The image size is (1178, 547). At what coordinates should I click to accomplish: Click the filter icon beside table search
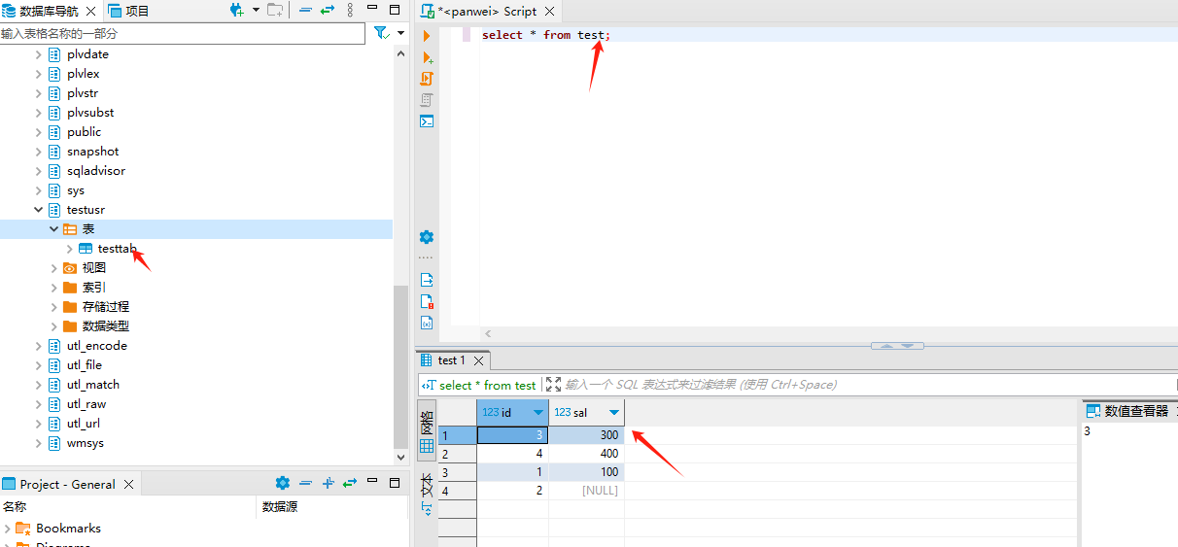pos(382,33)
